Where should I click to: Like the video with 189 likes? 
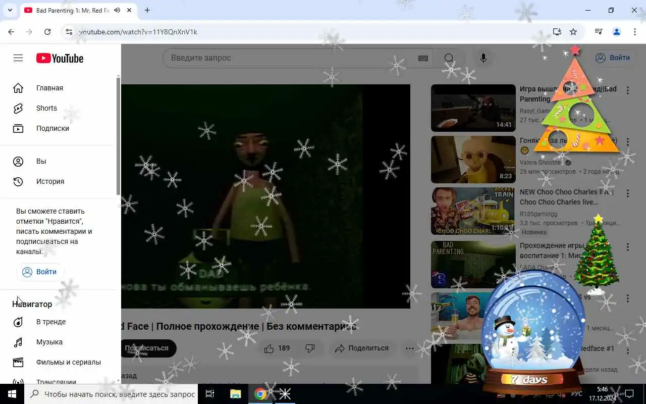tap(277, 348)
